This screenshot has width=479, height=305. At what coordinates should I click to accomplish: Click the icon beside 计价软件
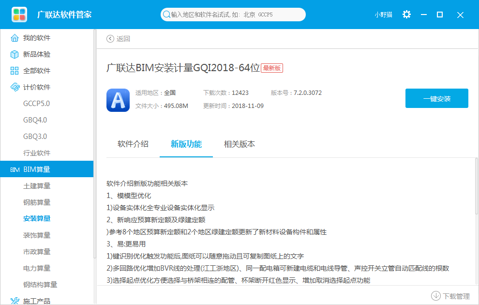coord(15,88)
